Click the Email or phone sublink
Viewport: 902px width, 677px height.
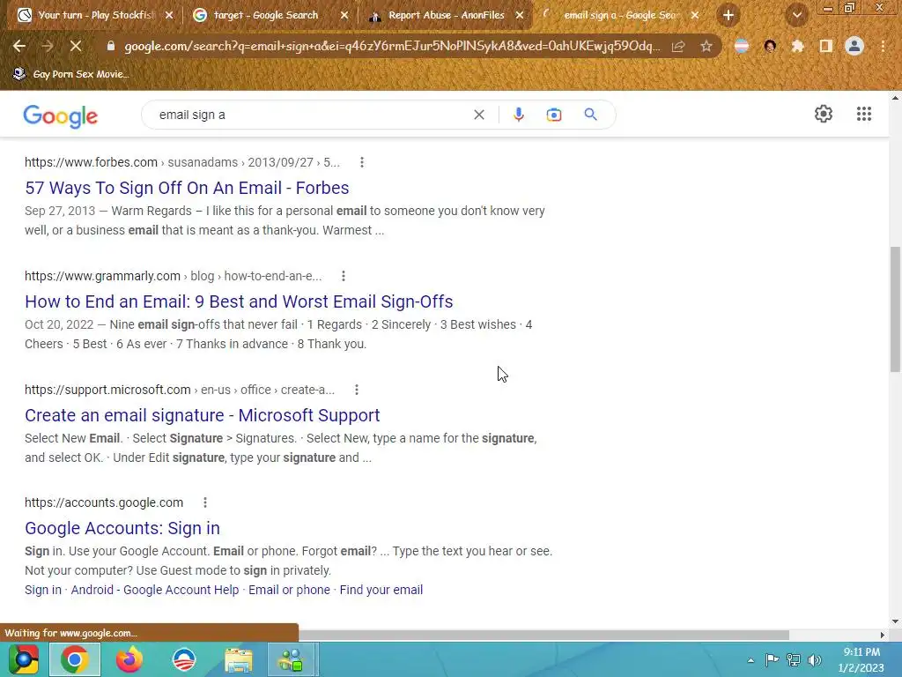click(289, 590)
